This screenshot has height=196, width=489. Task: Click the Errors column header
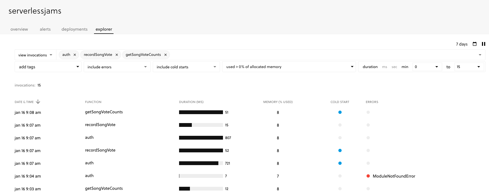coord(372,102)
